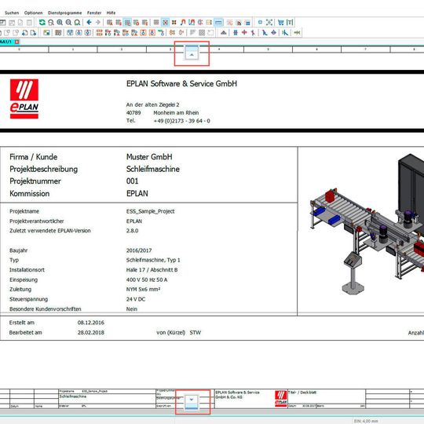424x424 pixels.
Task: Click the EPLAN version value '2.8.0'
Action: (x=132, y=231)
